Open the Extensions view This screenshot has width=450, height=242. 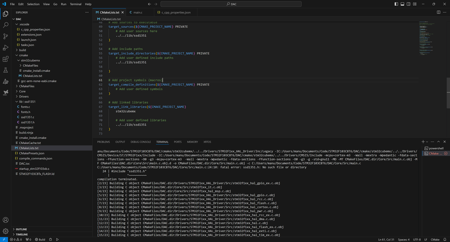pos(5,59)
